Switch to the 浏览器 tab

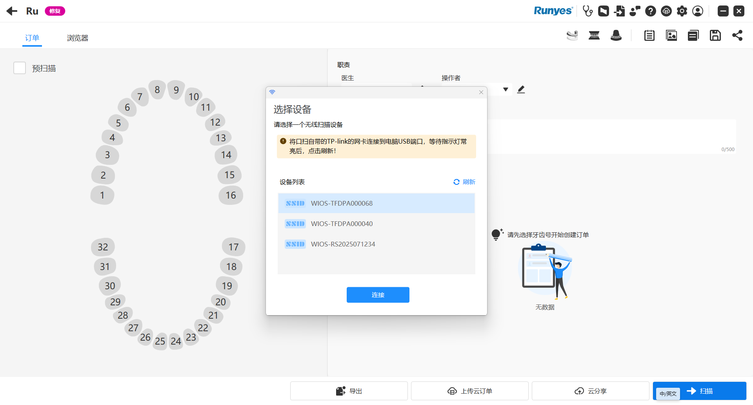(77, 38)
